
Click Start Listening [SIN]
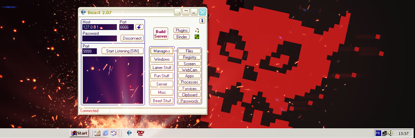(x=122, y=51)
